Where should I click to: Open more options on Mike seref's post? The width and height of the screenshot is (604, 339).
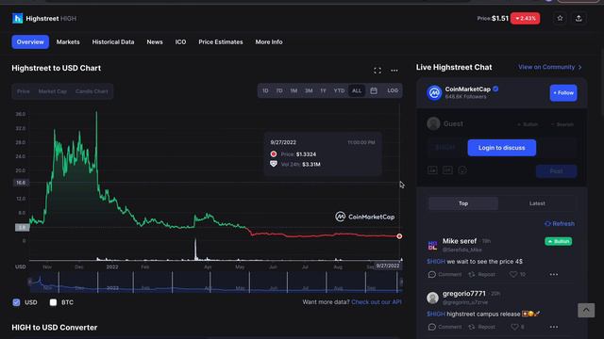click(554, 274)
